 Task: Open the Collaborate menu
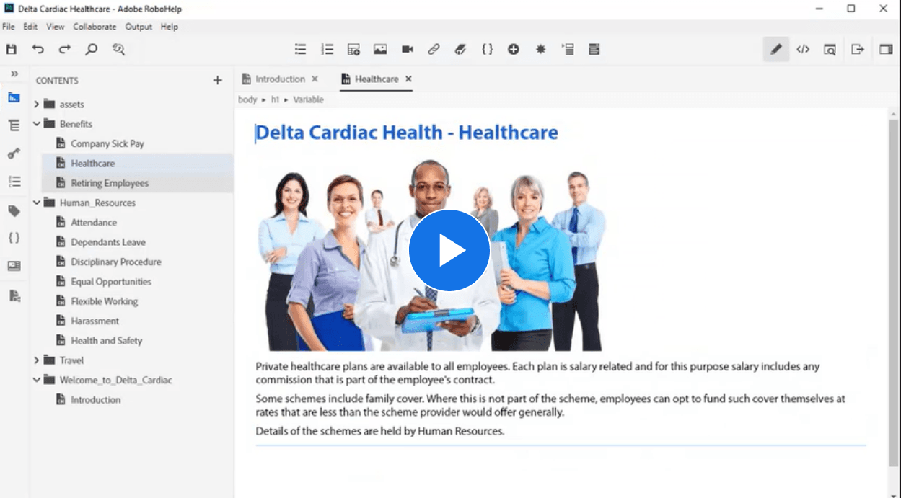point(95,27)
